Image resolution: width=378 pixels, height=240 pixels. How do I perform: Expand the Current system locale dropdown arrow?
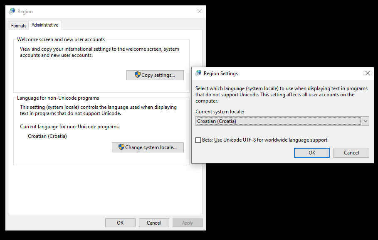(366, 121)
